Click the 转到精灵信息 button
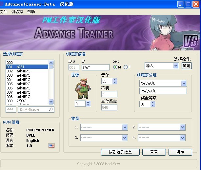 pos(120,152)
